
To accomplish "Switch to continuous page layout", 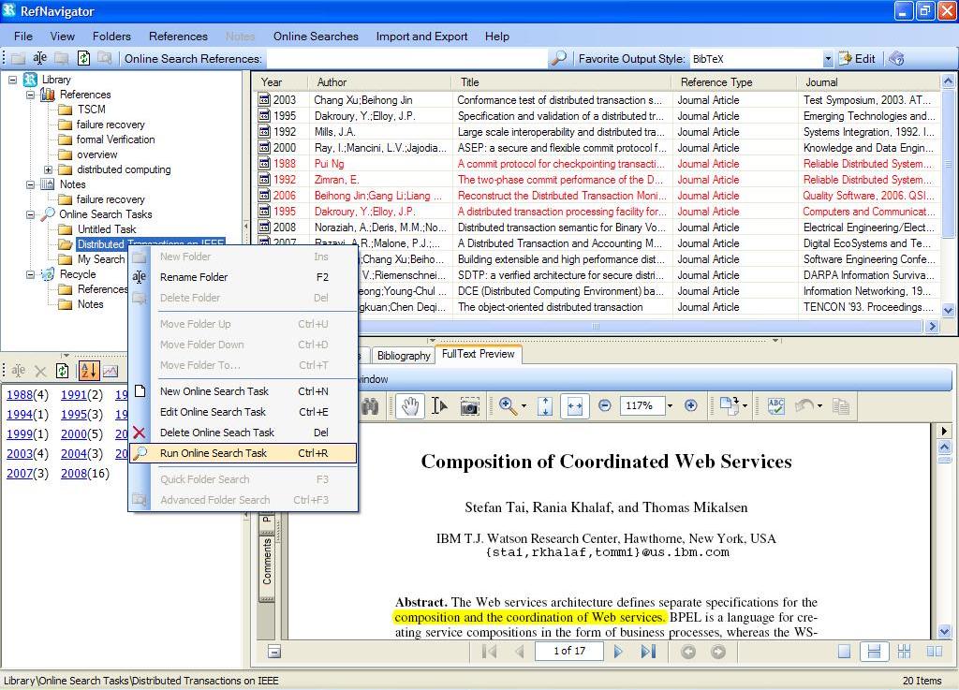I will [873, 652].
